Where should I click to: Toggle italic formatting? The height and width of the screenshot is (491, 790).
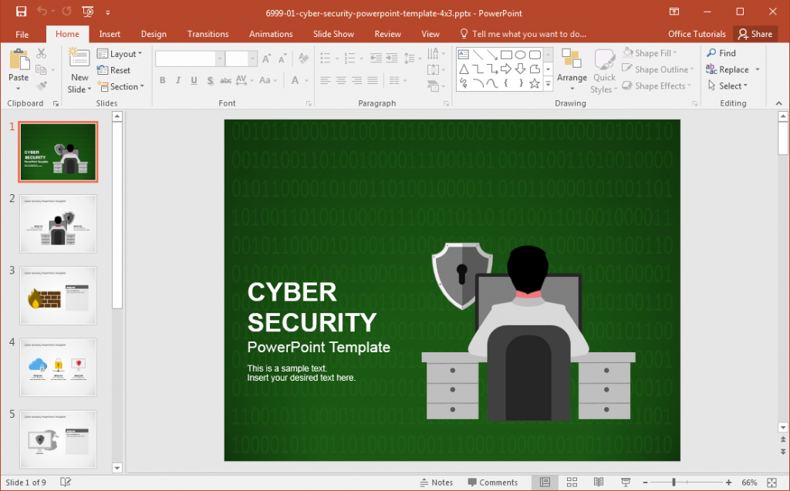point(178,80)
